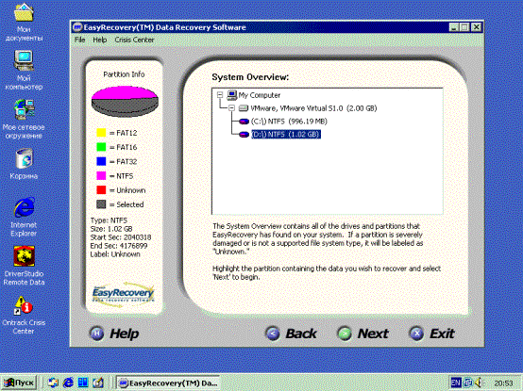The image size is (523, 391).
Task: Select the My Computer tree row
Action: coord(260,95)
